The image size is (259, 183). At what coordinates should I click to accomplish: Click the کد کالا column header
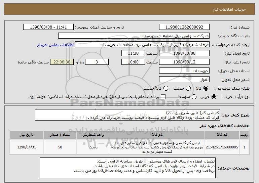[x=222, y=135]
